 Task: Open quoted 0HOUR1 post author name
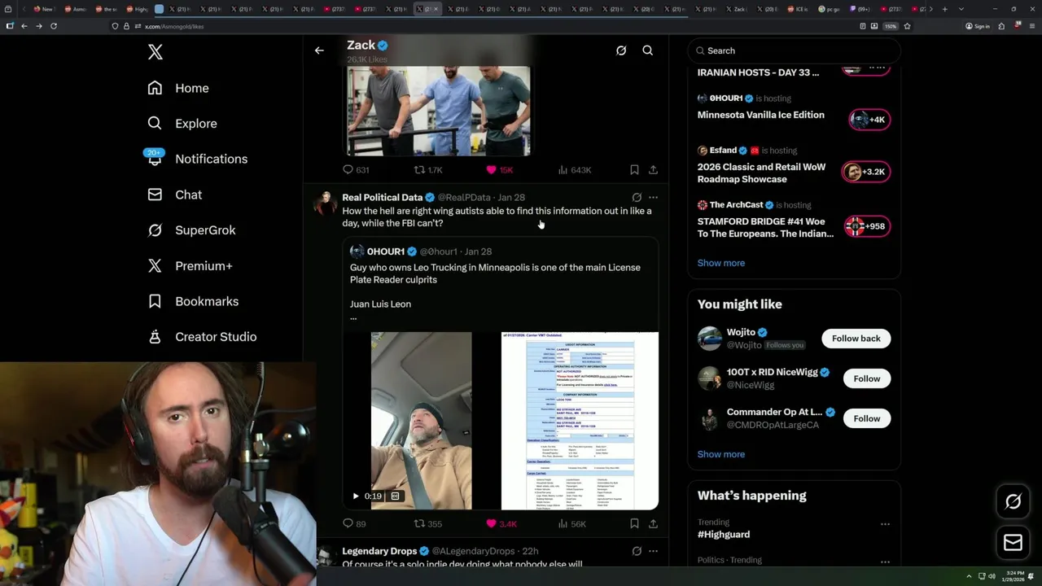(385, 251)
